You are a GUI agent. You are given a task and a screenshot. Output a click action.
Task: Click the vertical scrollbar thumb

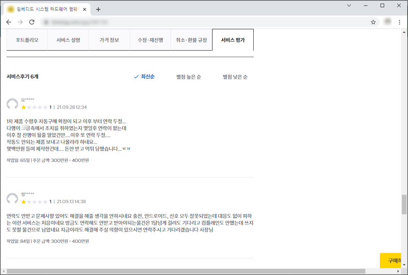pos(404,205)
